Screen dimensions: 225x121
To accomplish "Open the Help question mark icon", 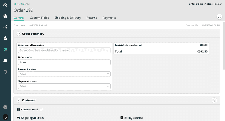I will [5, 107].
